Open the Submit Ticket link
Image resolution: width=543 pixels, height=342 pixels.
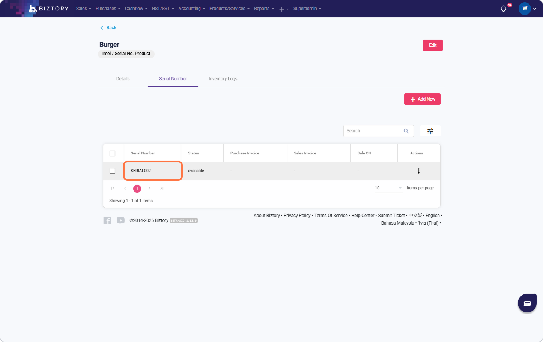pyautogui.click(x=391, y=216)
